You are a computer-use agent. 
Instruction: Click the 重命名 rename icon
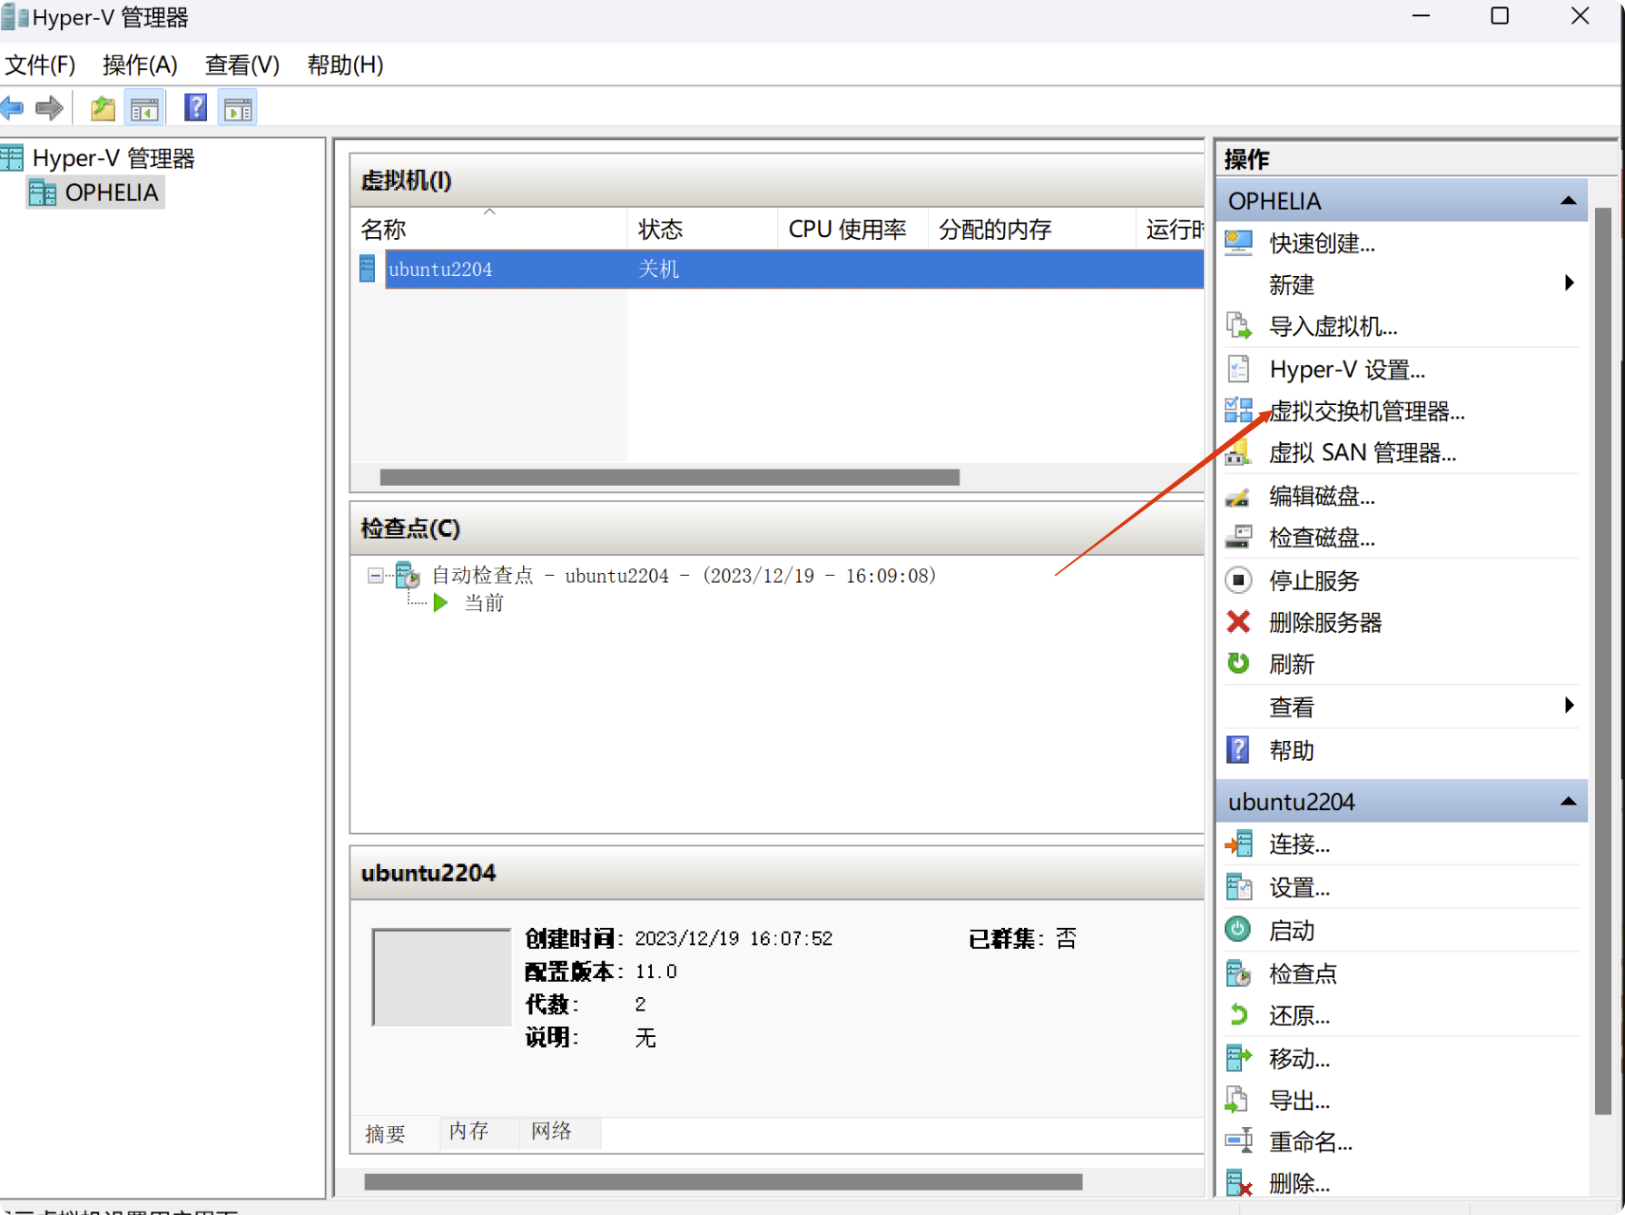(1238, 1141)
